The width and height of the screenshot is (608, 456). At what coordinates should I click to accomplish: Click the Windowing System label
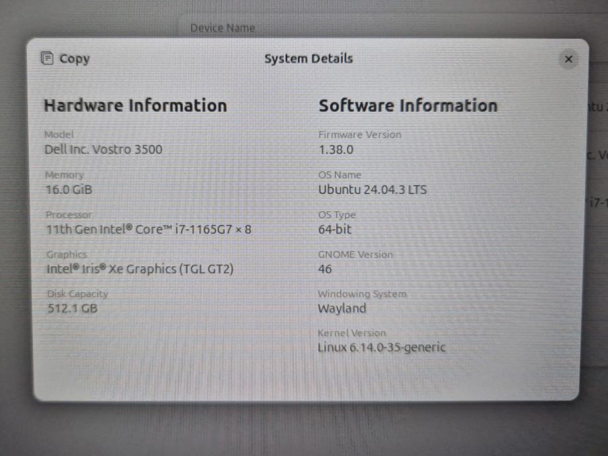pos(362,294)
